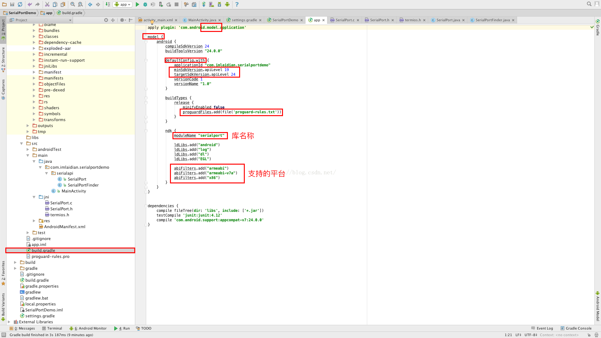Select proguard-rules.pro in project tree
This screenshot has height=338, width=601.
(x=50, y=256)
